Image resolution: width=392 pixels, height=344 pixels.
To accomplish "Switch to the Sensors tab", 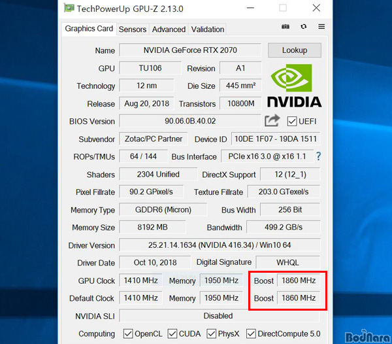I will 133,29.
